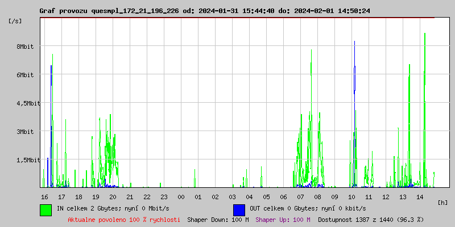
Task: Select the 8Mbit y-axis label
Action: [x=24, y=47]
